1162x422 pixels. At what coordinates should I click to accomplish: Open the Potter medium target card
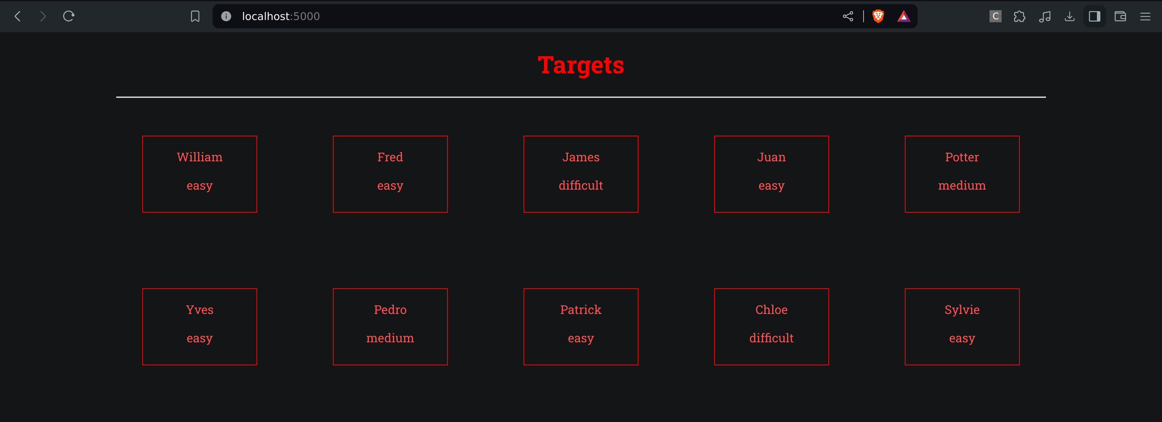pyautogui.click(x=962, y=174)
